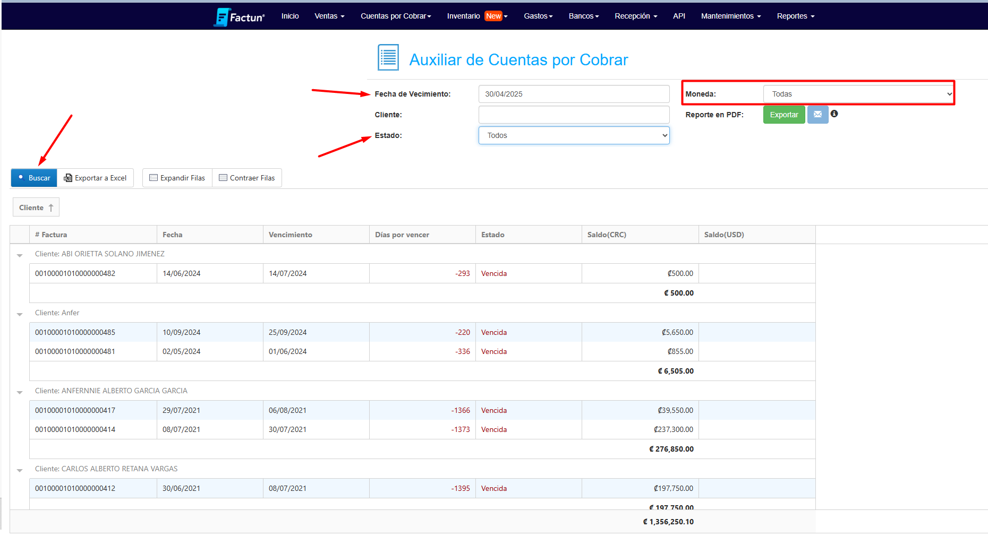Collapse the Anfer client group
Screen dimensions: 988x536
(x=20, y=314)
